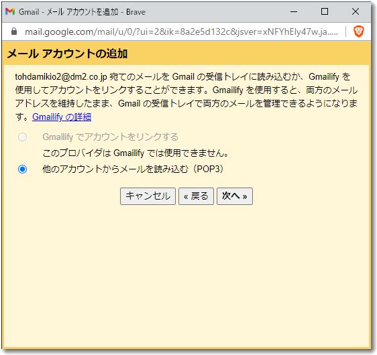Screen dimensions: 377x355
Task: Click the mail.google.com URL in the address bar
Action: click(x=182, y=31)
